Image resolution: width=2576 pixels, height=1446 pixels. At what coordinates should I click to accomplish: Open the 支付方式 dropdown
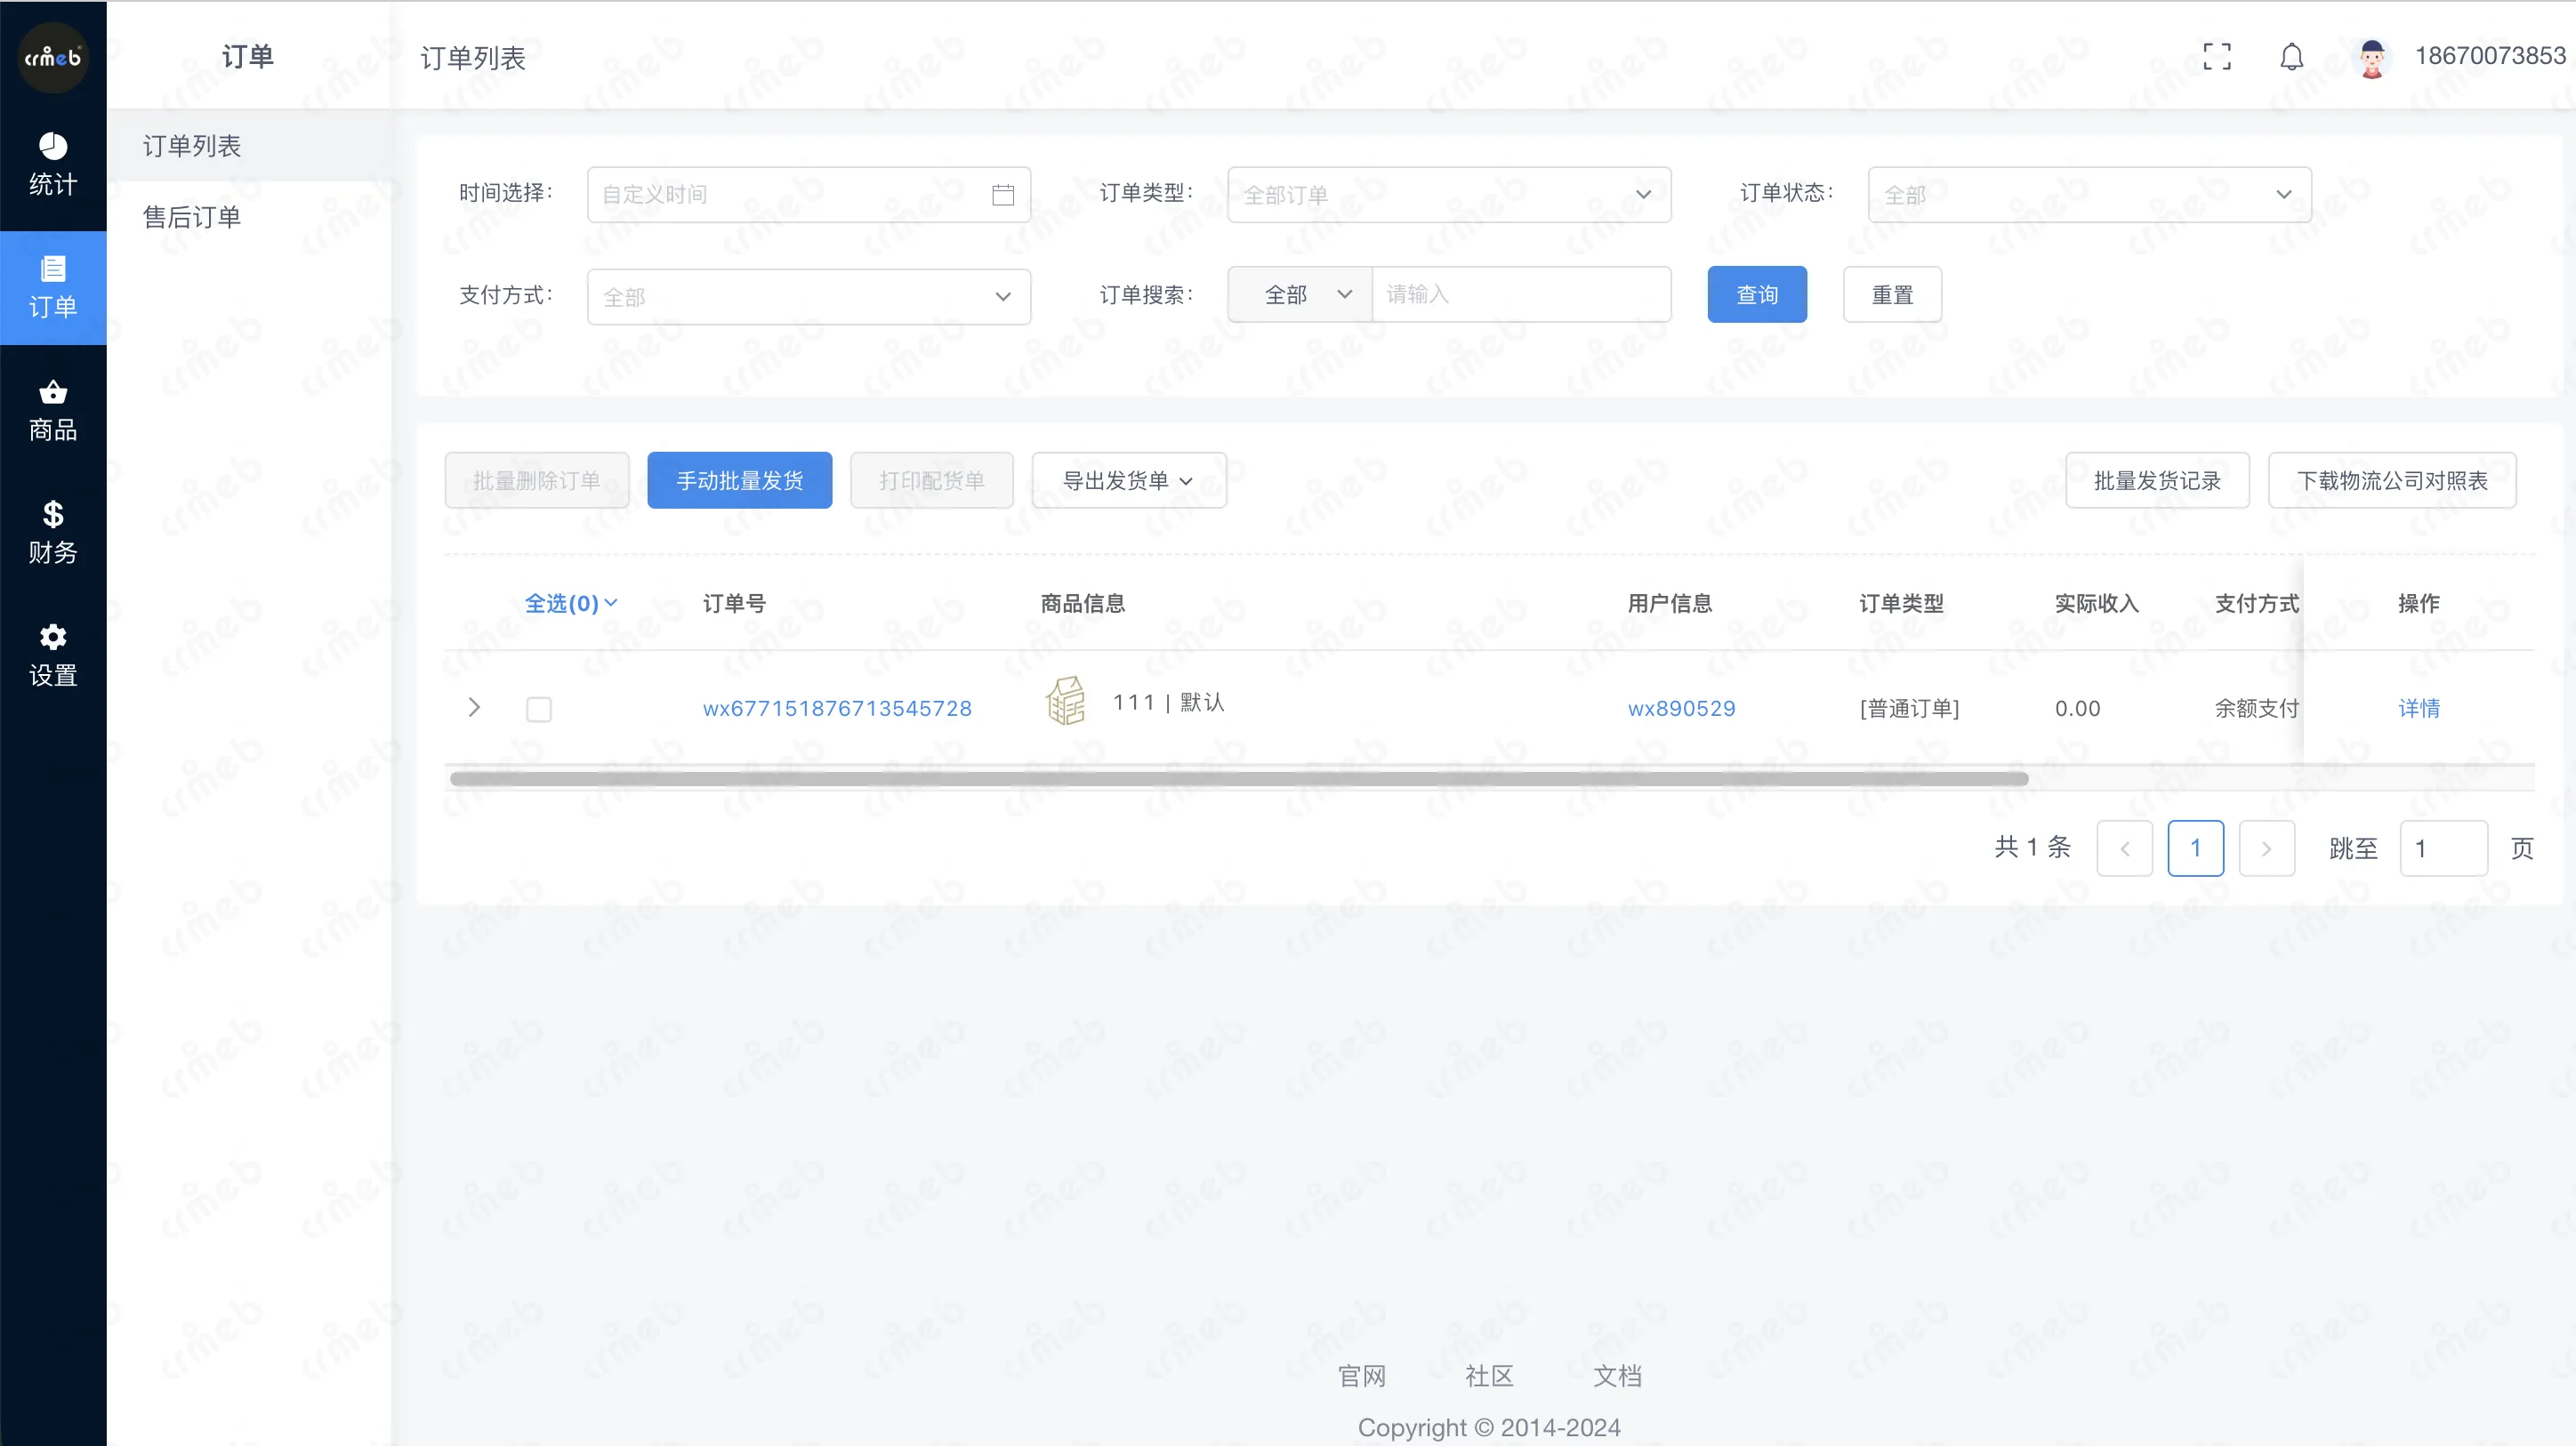point(809,297)
